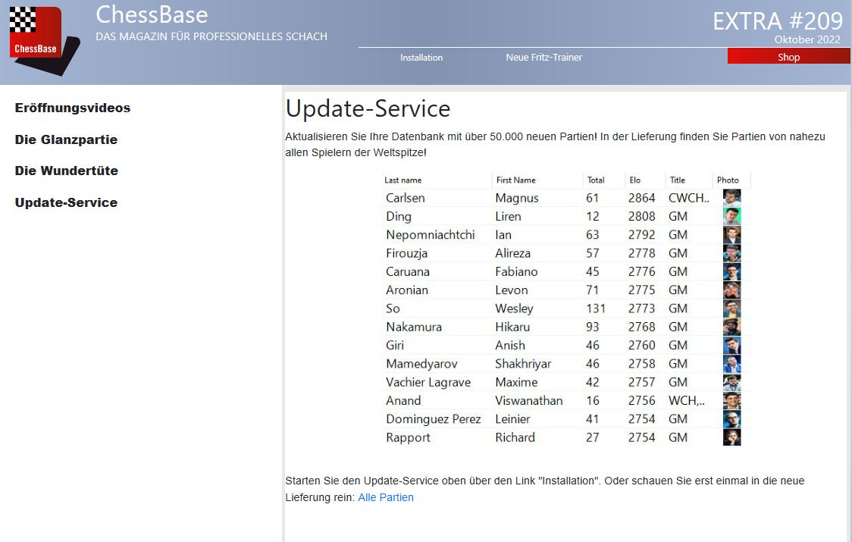Screen dimensions: 852x542
Task: Click Ding Liren's photo thumbnail
Action: pyautogui.click(x=731, y=216)
